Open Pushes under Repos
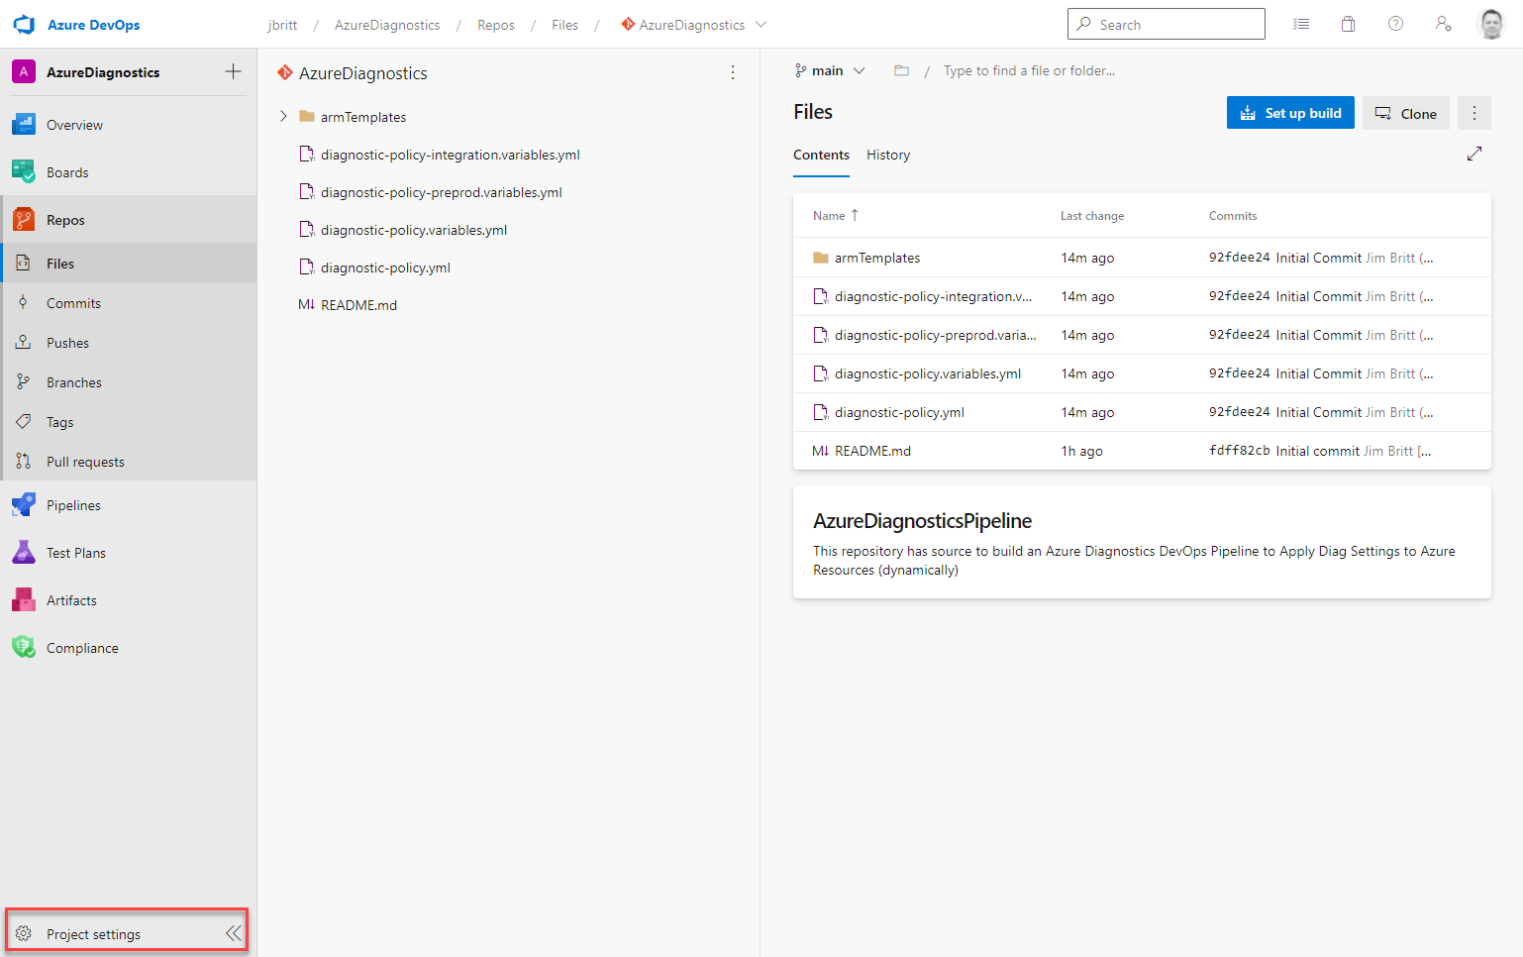This screenshot has width=1523, height=957. tap(128, 343)
